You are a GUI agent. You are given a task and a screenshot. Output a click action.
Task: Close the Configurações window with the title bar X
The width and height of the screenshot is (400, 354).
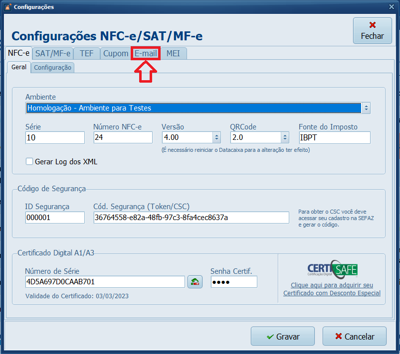[x=391, y=7]
